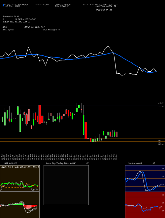165x218 pixels.
Task: Click the 'ADX: 8.51 +DY: 22.67 -DY: 19.11' header
Action: coord(20,167)
